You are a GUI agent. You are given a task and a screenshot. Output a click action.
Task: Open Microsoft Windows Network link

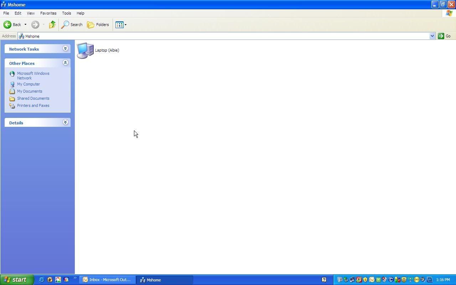click(33, 76)
